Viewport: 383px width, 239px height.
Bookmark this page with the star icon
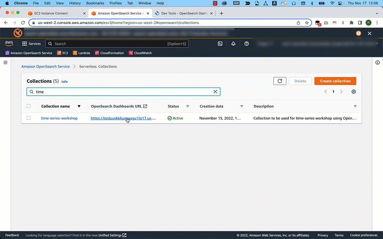click(307, 23)
